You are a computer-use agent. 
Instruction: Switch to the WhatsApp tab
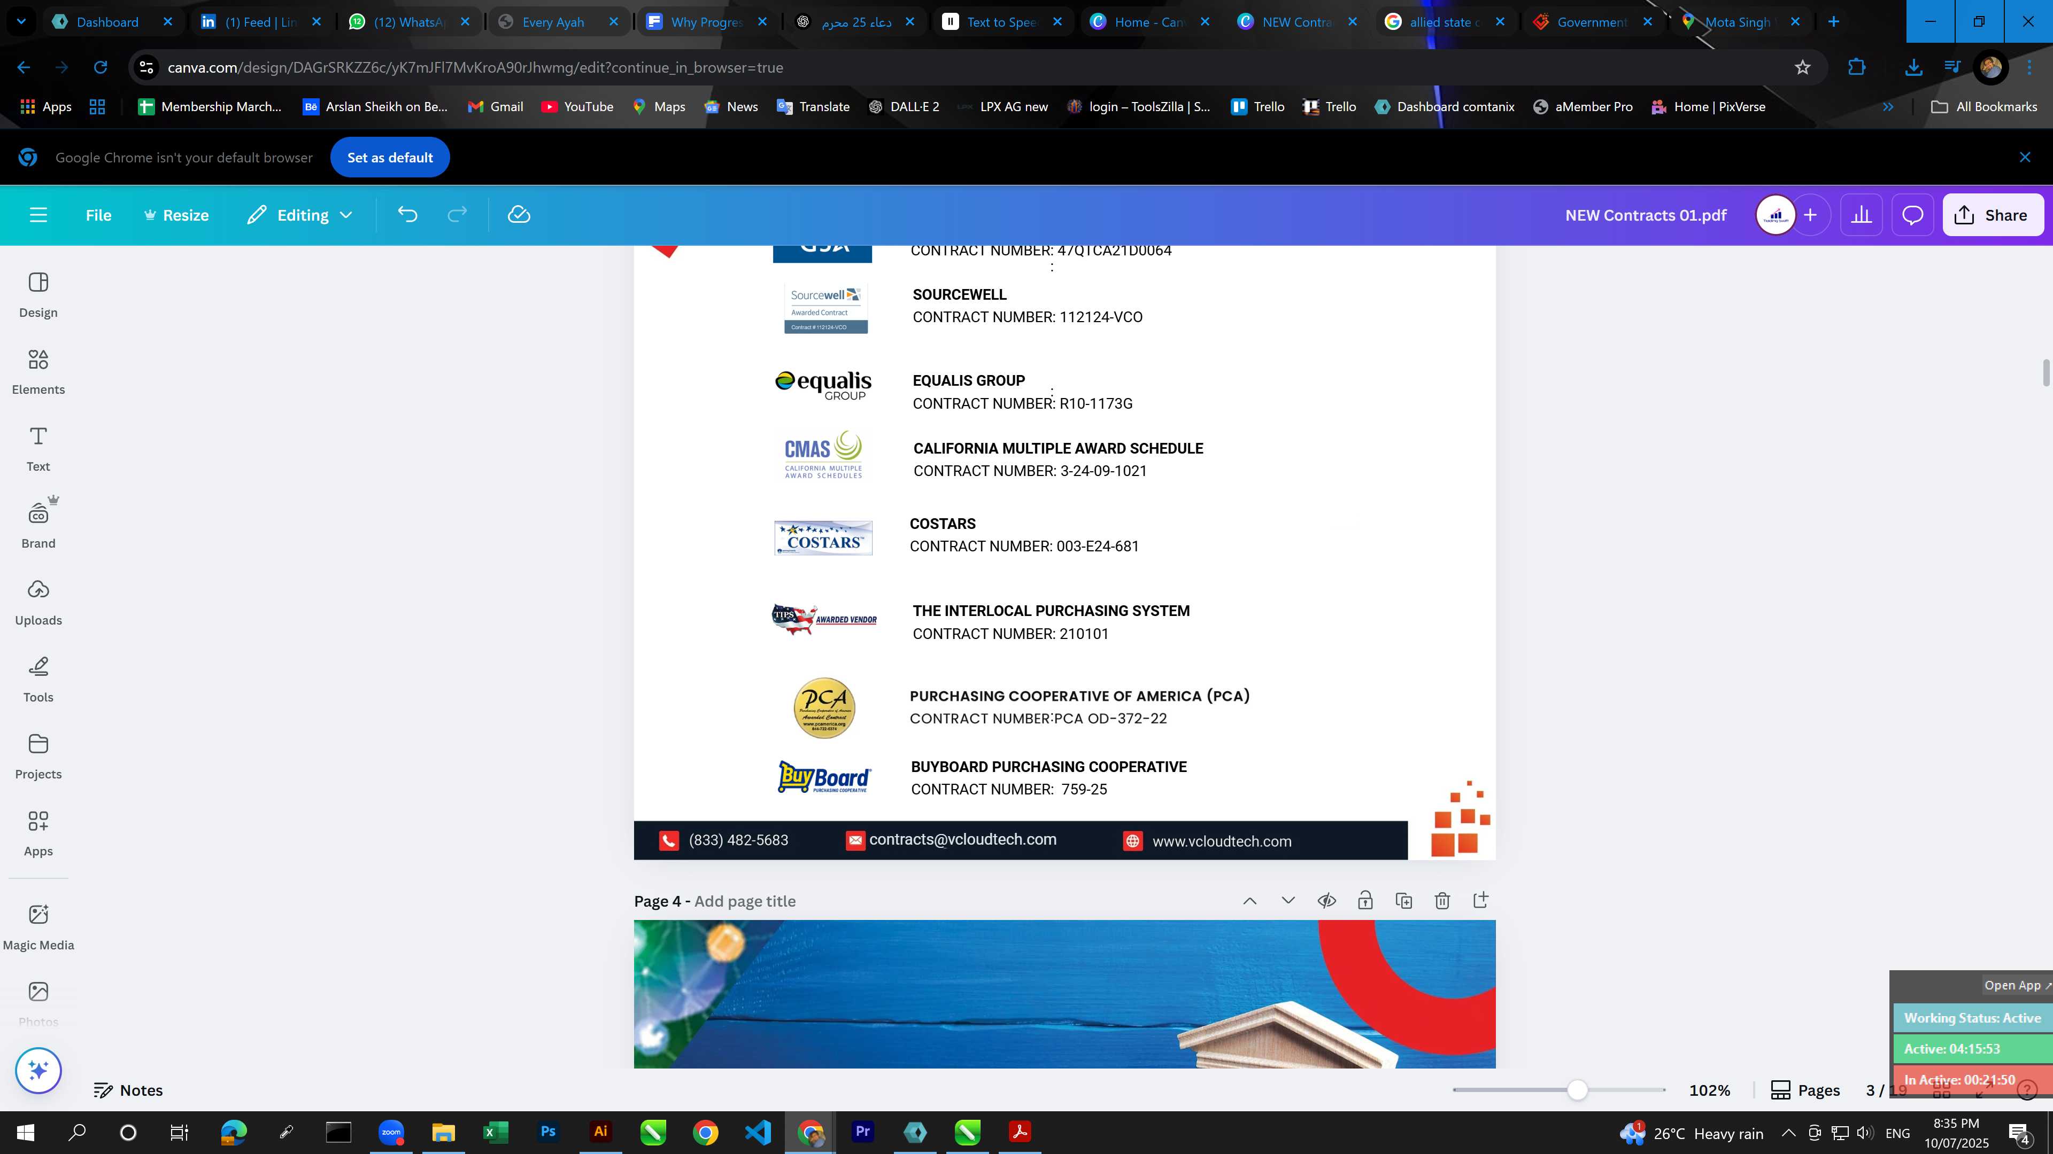tap(409, 21)
